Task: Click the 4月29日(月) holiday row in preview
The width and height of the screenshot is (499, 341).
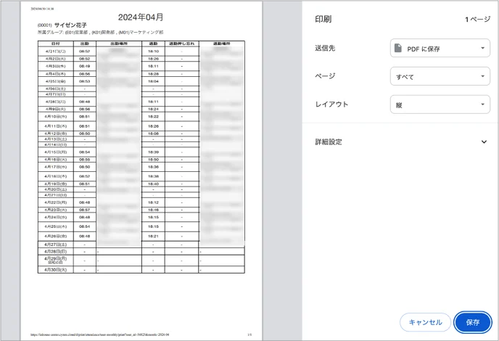Action: tap(141, 260)
